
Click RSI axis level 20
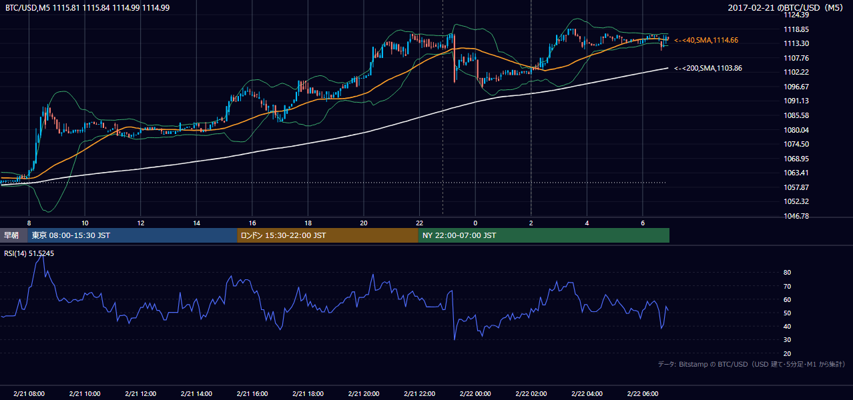(788, 353)
